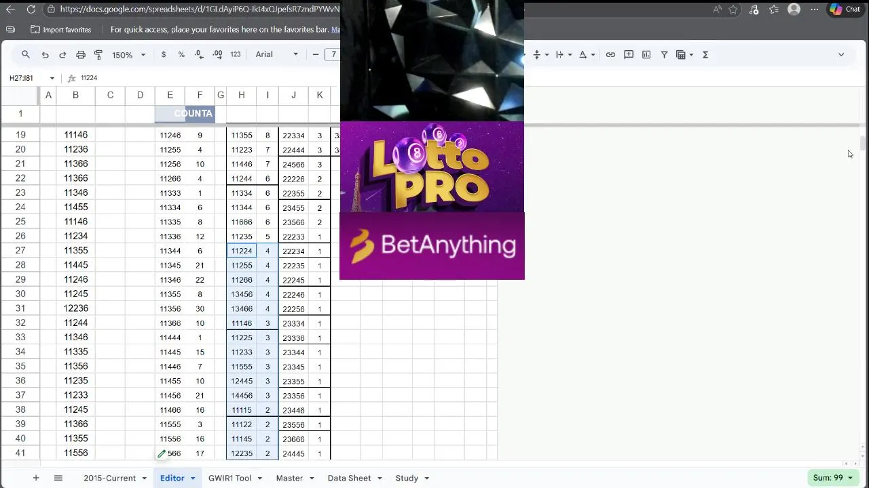
Task: Decrease decimal places
Action: point(199,54)
